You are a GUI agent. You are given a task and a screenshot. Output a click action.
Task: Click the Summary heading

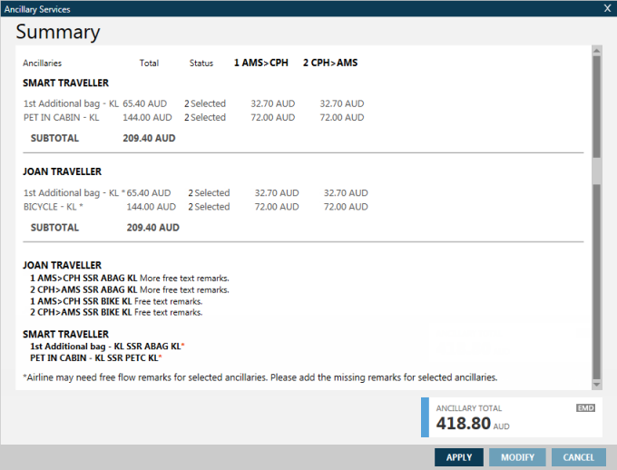(x=58, y=33)
